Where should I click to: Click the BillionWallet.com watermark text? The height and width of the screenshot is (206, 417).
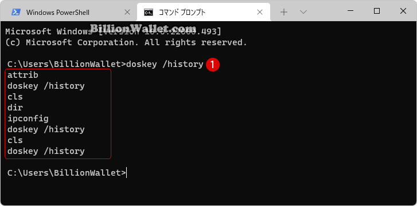click(143, 28)
